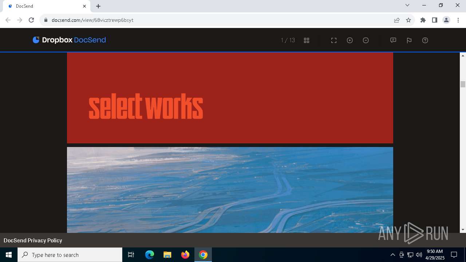The image size is (466, 262).
Task: Open the DocSend Privacy Policy link
Action: pos(33,241)
